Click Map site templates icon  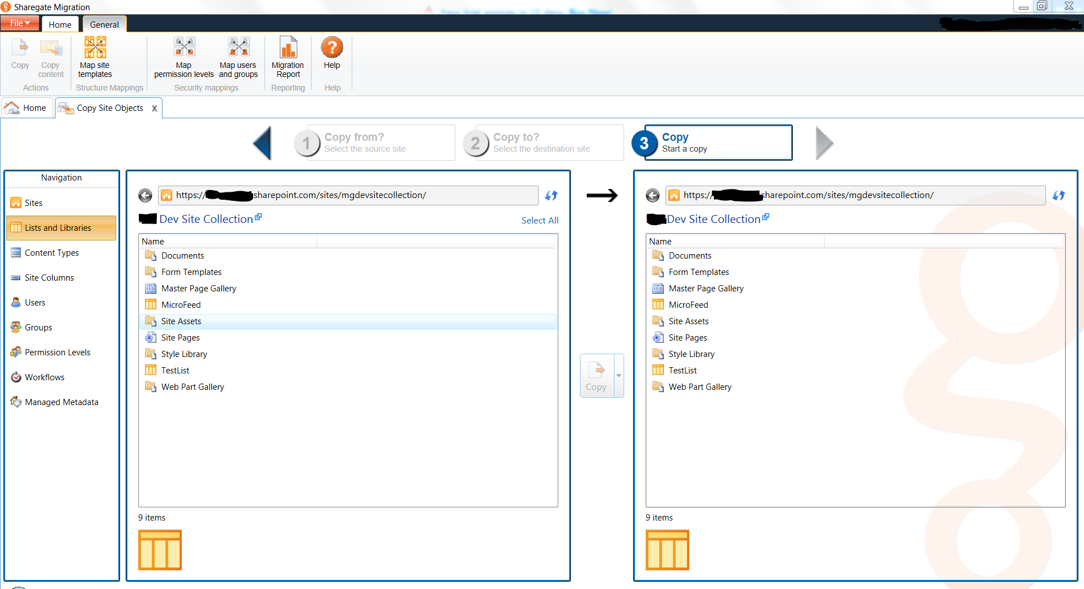click(x=95, y=48)
